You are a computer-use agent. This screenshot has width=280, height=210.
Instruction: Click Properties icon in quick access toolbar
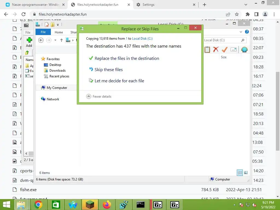47,25
